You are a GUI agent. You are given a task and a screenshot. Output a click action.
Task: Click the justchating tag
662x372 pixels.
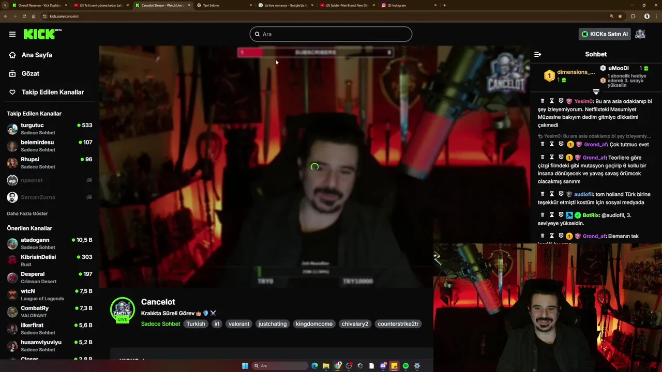pyautogui.click(x=273, y=324)
